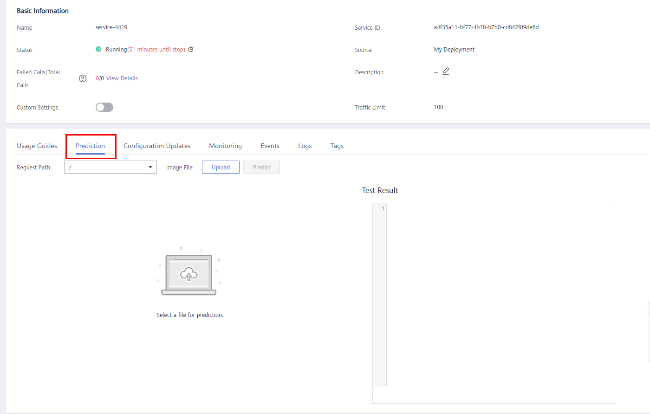
Task: Open the View Details link
Action: (122, 78)
